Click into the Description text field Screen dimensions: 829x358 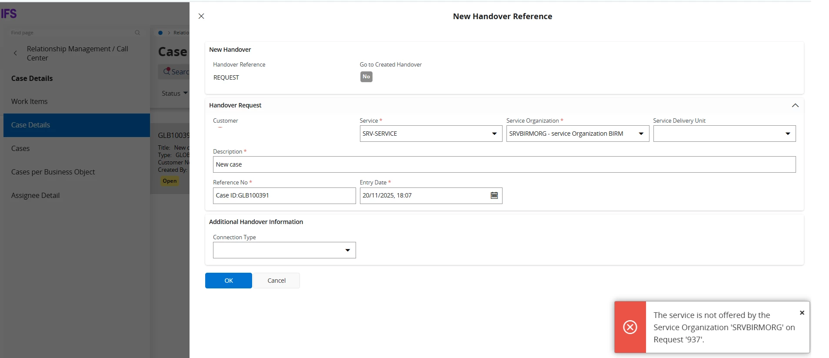(x=504, y=164)
